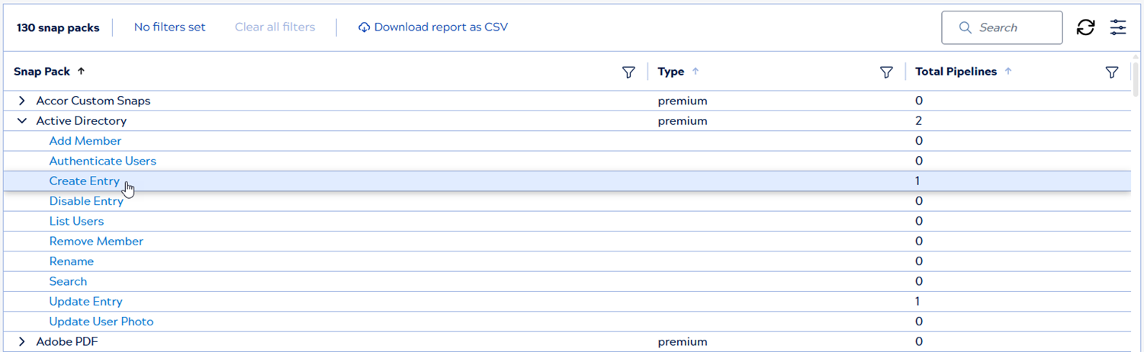Open the Update User Photo snap link
Screen dimensions: 1144x352
pyautogui.click(x=101, y=322)
